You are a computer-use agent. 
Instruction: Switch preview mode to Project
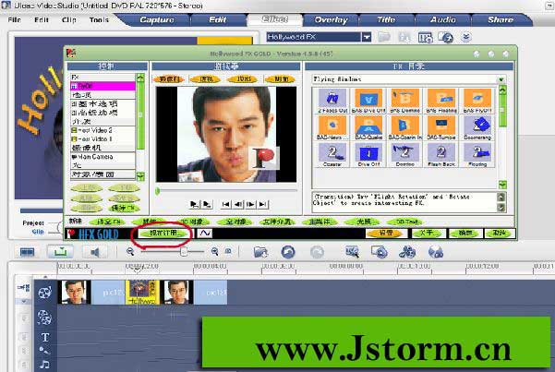coord(33,223)
